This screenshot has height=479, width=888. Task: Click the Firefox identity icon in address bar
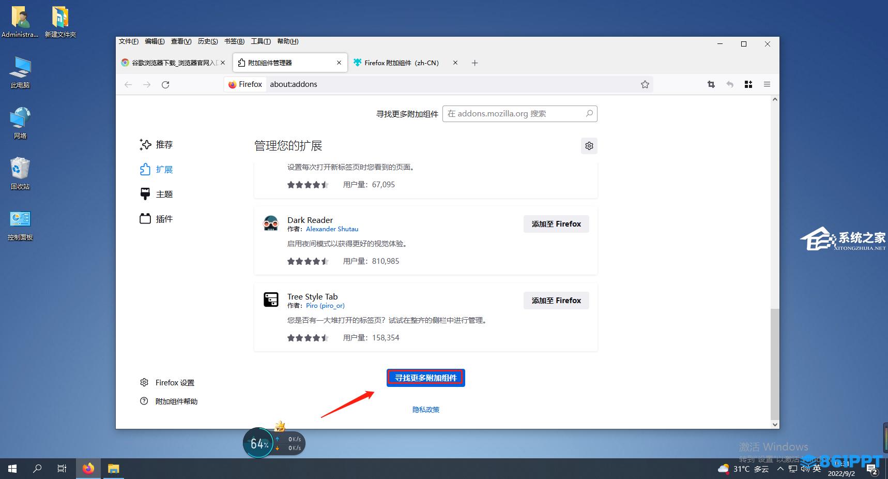246,84
